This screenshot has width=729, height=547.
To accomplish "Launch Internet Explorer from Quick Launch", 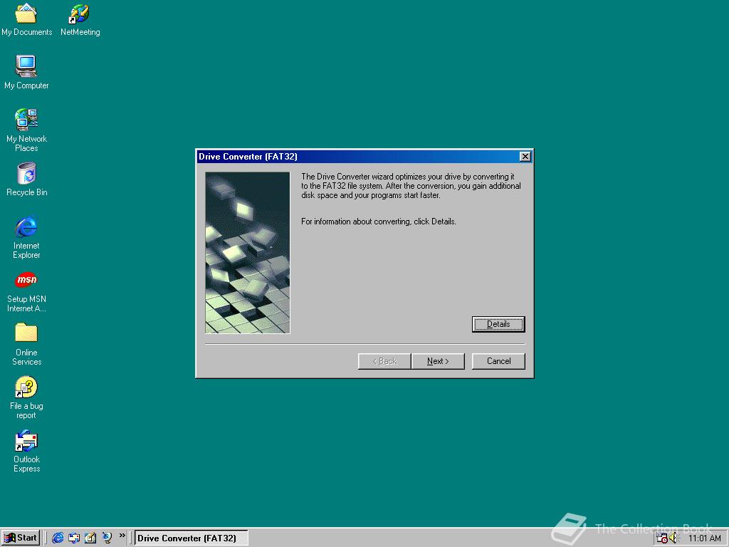I will tap(58, 538).
